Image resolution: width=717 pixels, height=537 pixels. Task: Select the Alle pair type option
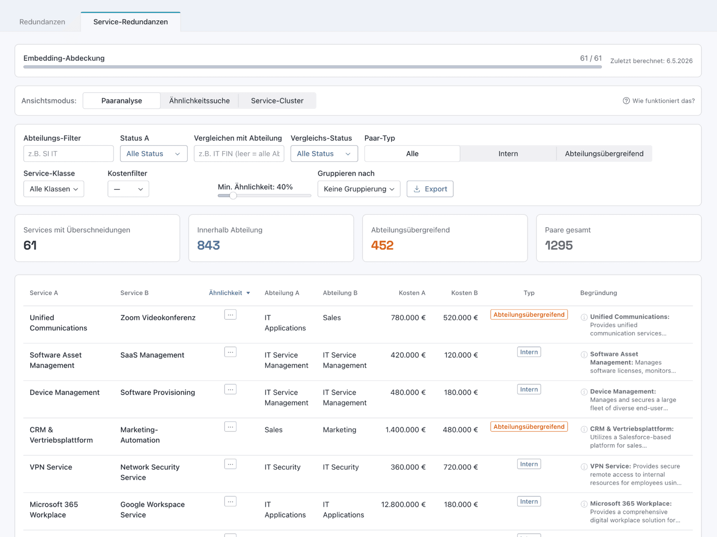[412, 154]
